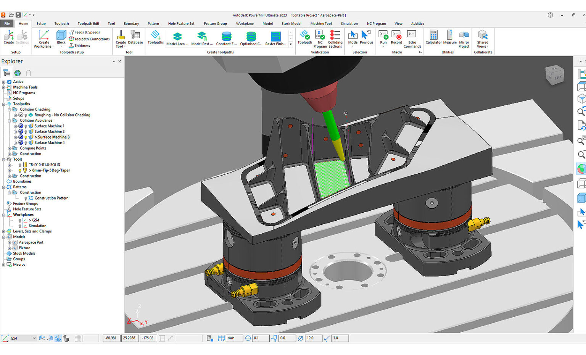Viewport: 586px width, 355px height.
Task: Toggle the lightbulb on TR-D10-R1.0-SOLID tool
Action: click(x=20, y=165)
